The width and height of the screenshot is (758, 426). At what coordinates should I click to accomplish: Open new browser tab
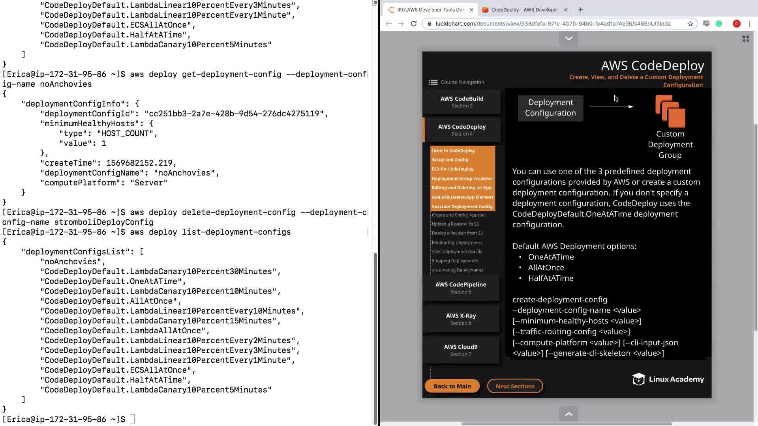pyautogui.click(x=580, y=10)
